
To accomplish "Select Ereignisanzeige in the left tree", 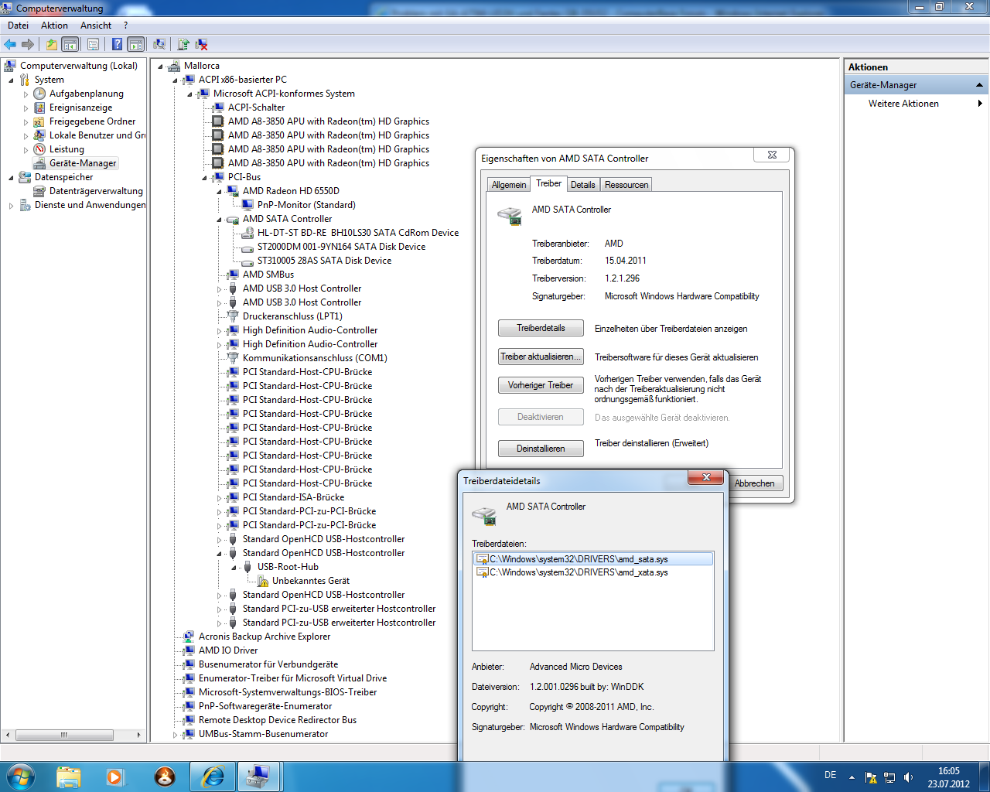I will click(x=80, y=108).
